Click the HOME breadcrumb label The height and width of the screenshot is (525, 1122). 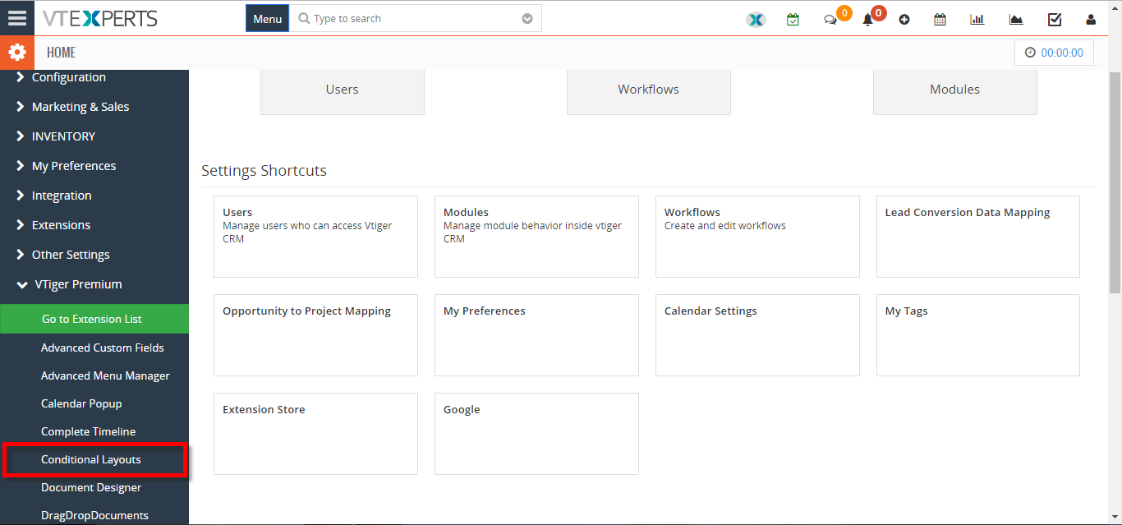click(61, 53)
